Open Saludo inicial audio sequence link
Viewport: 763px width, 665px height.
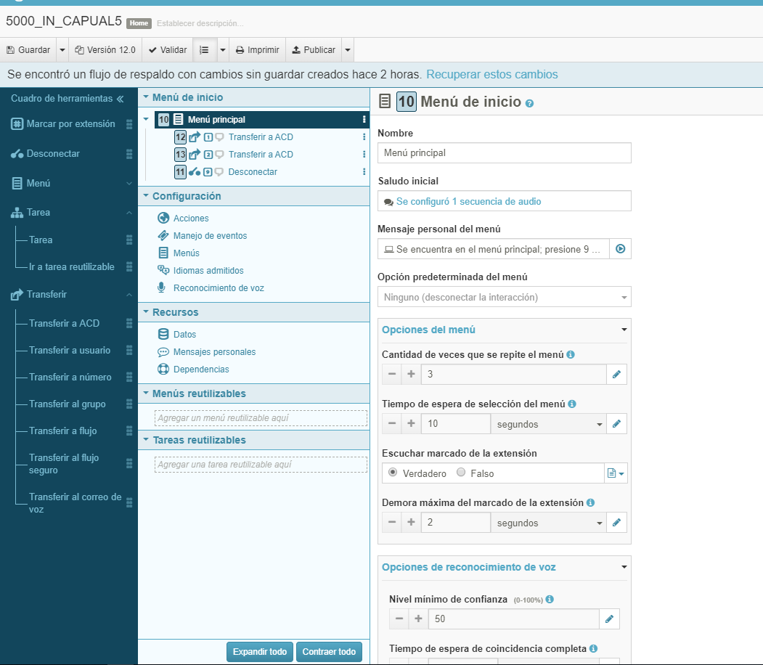468,201
